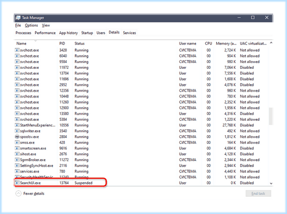Select the Details tab

pos(114,32)
